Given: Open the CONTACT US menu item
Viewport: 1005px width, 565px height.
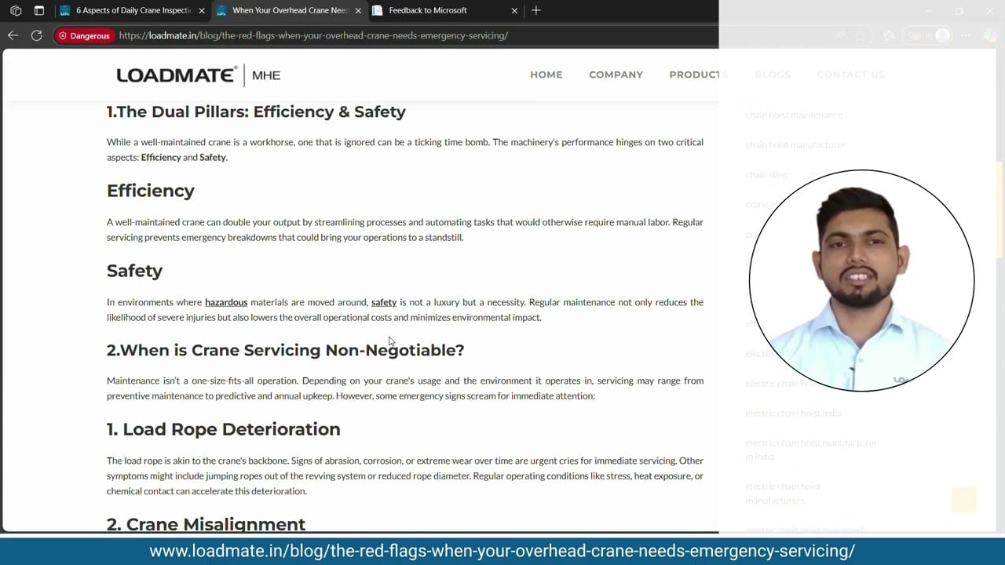Looking at the screenshot, I should pos(850,75).
